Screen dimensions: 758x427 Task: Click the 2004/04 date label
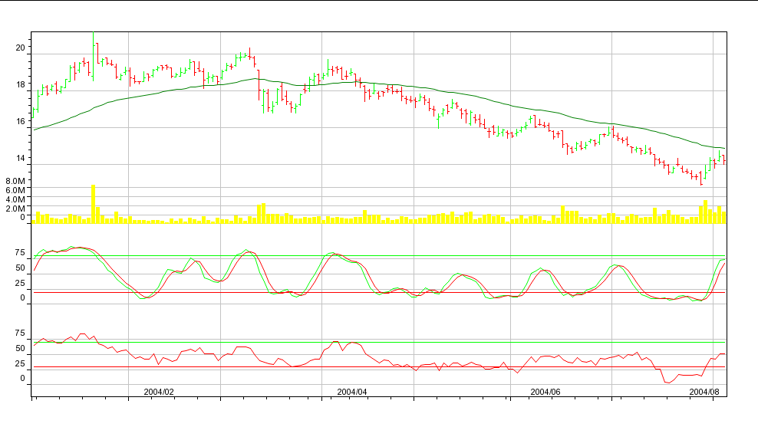[x=352, y=391]
